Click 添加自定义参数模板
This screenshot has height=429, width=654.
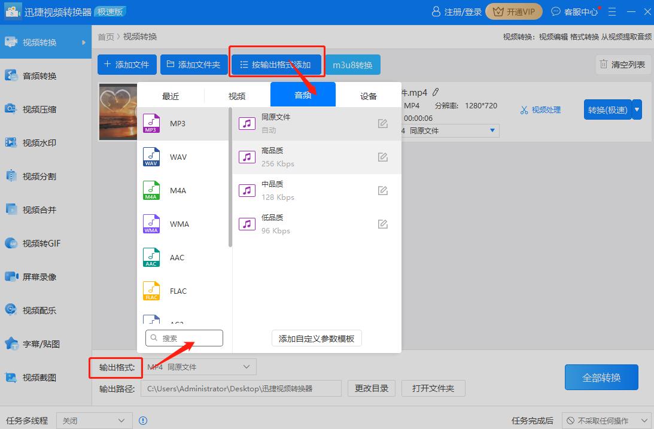point(316,338)
